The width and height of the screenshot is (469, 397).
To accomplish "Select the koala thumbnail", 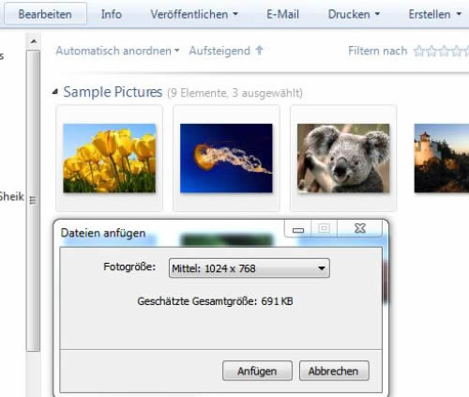I will (x=343, y=158).
